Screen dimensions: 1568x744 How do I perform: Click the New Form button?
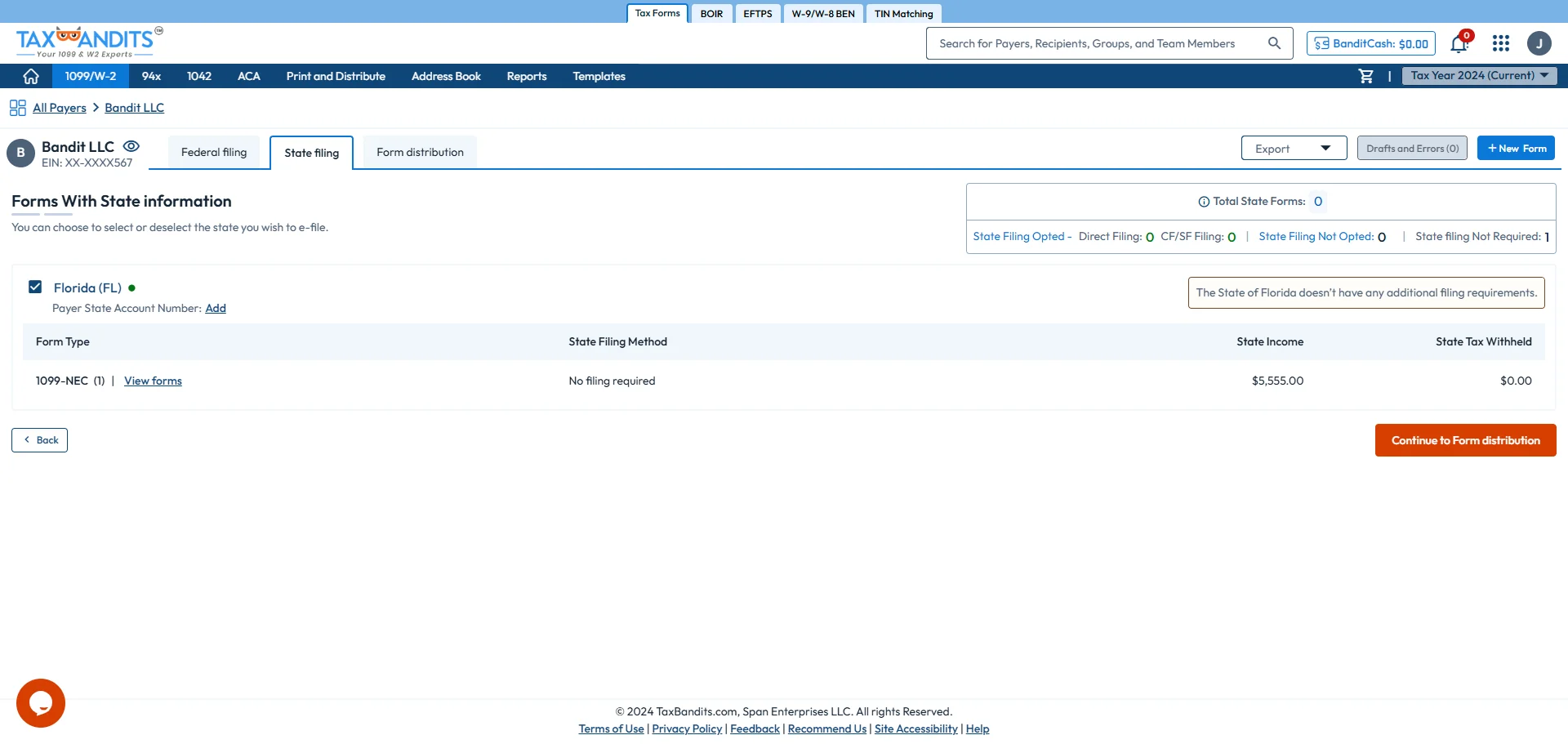pyautogui.click(x=1516, y=148)
